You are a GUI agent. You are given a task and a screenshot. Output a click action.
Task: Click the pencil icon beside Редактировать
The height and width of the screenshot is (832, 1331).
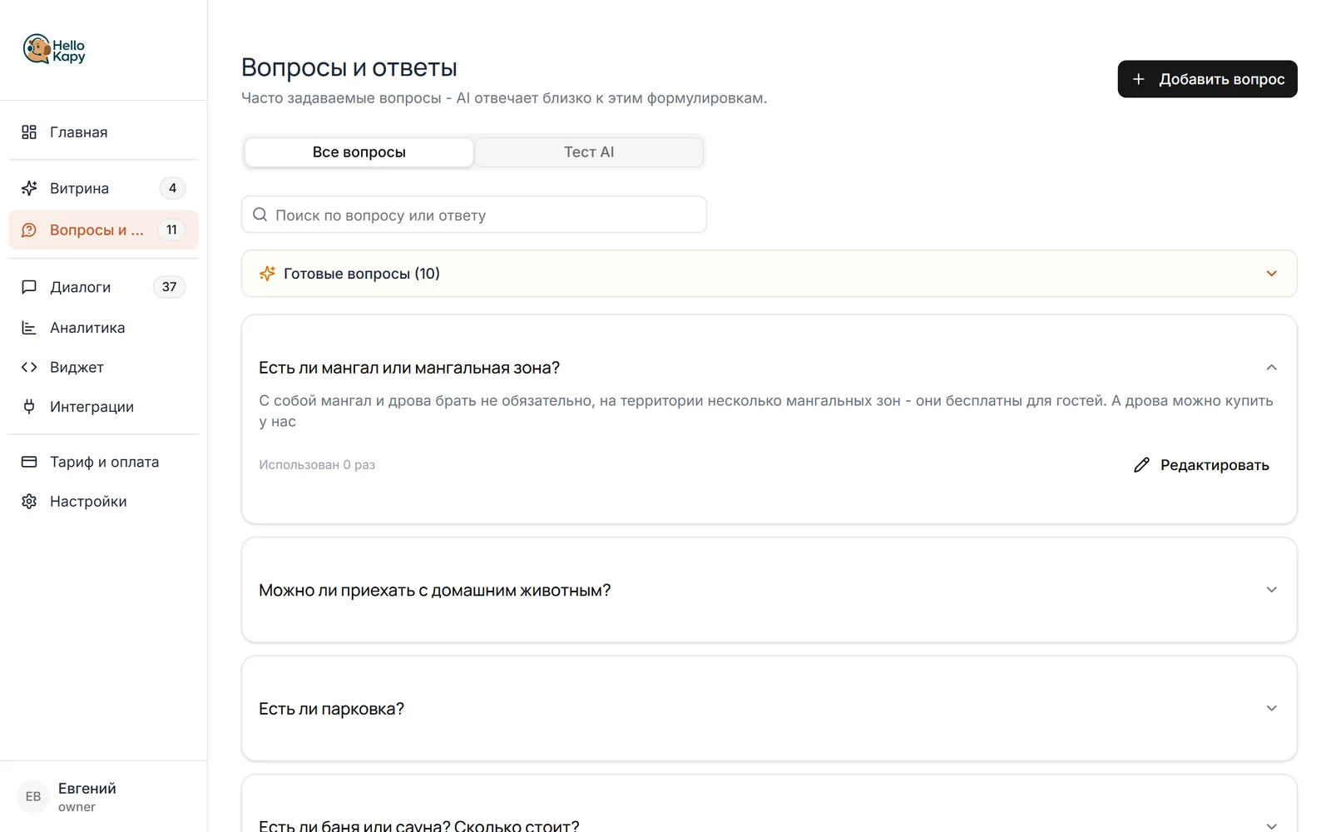click(1141, 465)
